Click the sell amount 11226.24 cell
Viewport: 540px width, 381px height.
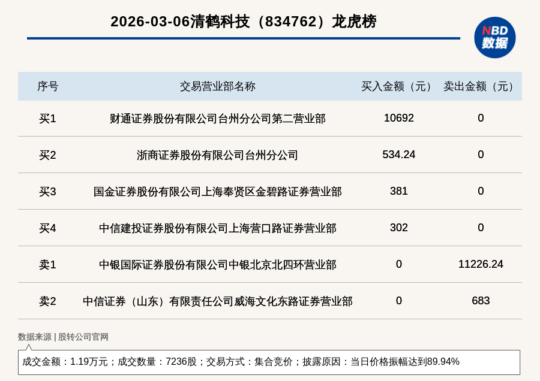click(481, 264)
